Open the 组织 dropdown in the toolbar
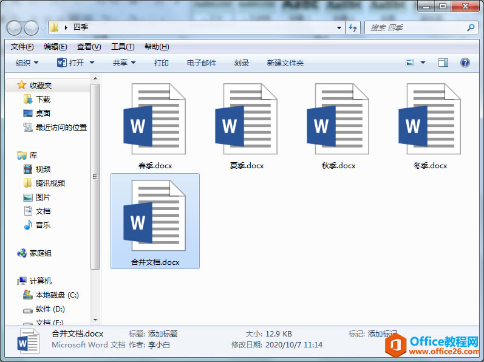Screen dimensions: 484x362 (x=27, y=63)
